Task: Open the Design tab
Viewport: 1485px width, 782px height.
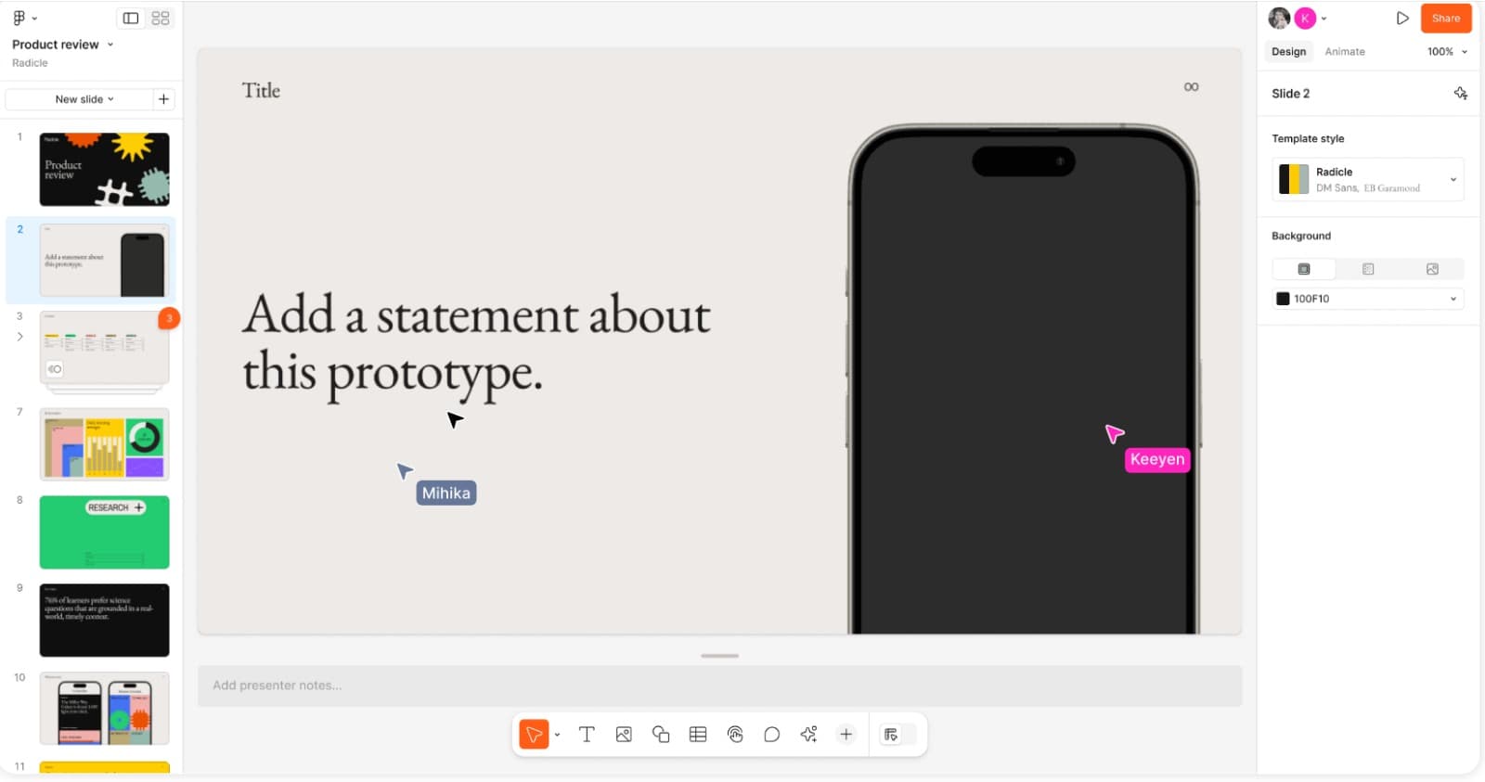Action: click(x=1288, y=52)
